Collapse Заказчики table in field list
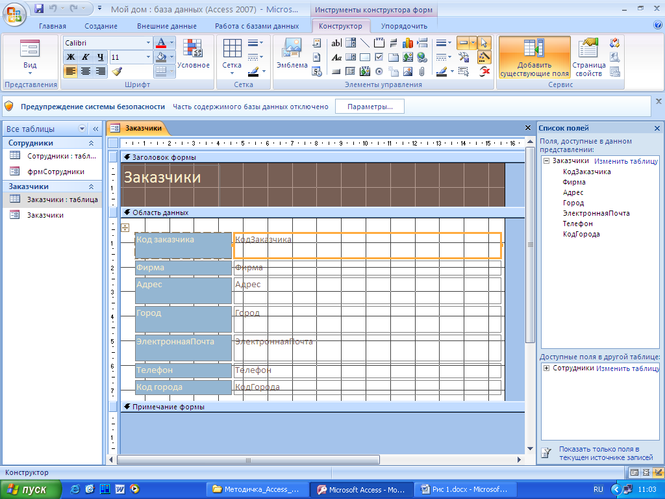Screen dimensions: 665x499 [x=546, y=161]
